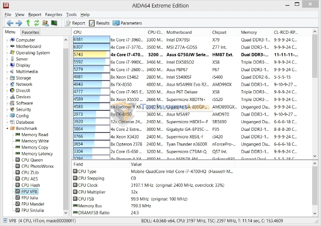Select the Devices tree icon
The height and width of the screenshot is (226, 321).
click(x=12, y=97)
